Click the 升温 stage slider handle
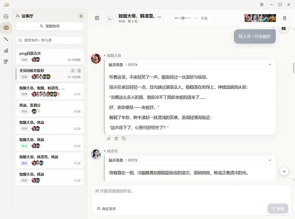This screenshot has width=295, height=219. point(183,18)
